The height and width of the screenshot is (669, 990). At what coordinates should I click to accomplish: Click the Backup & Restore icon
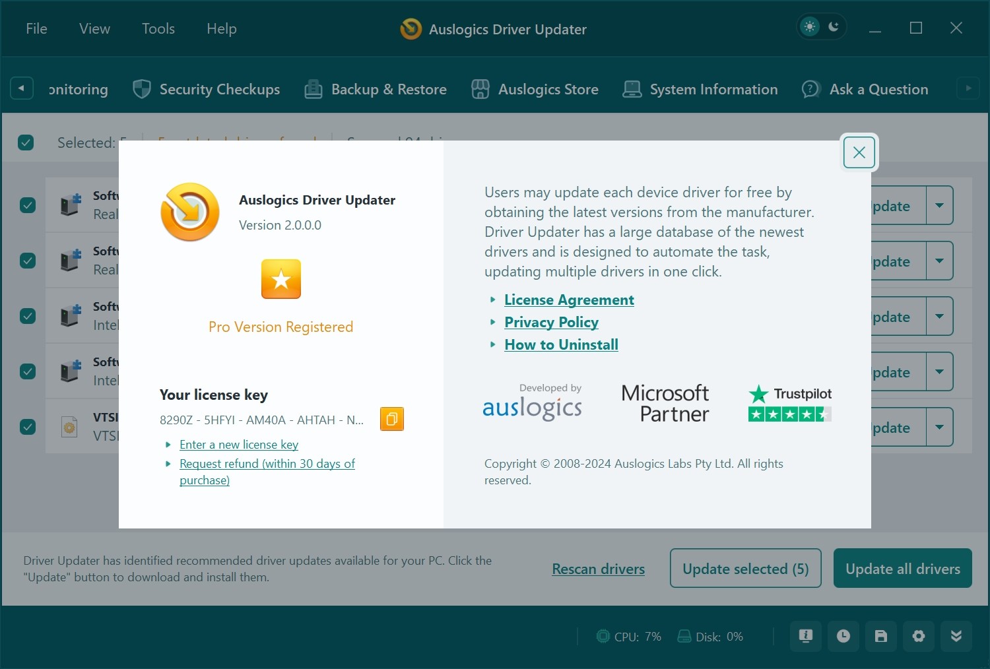313,89
